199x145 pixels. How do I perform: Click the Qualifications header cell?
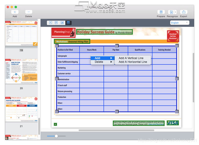point(140,50)
